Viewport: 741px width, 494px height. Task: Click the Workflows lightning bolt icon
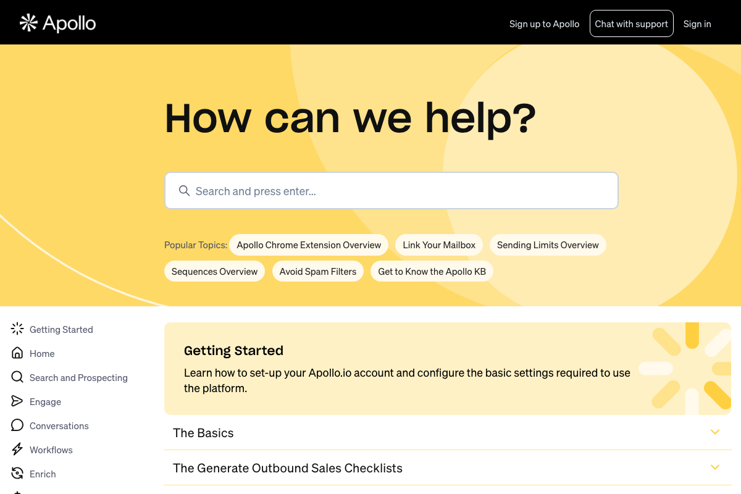(17, 449)
